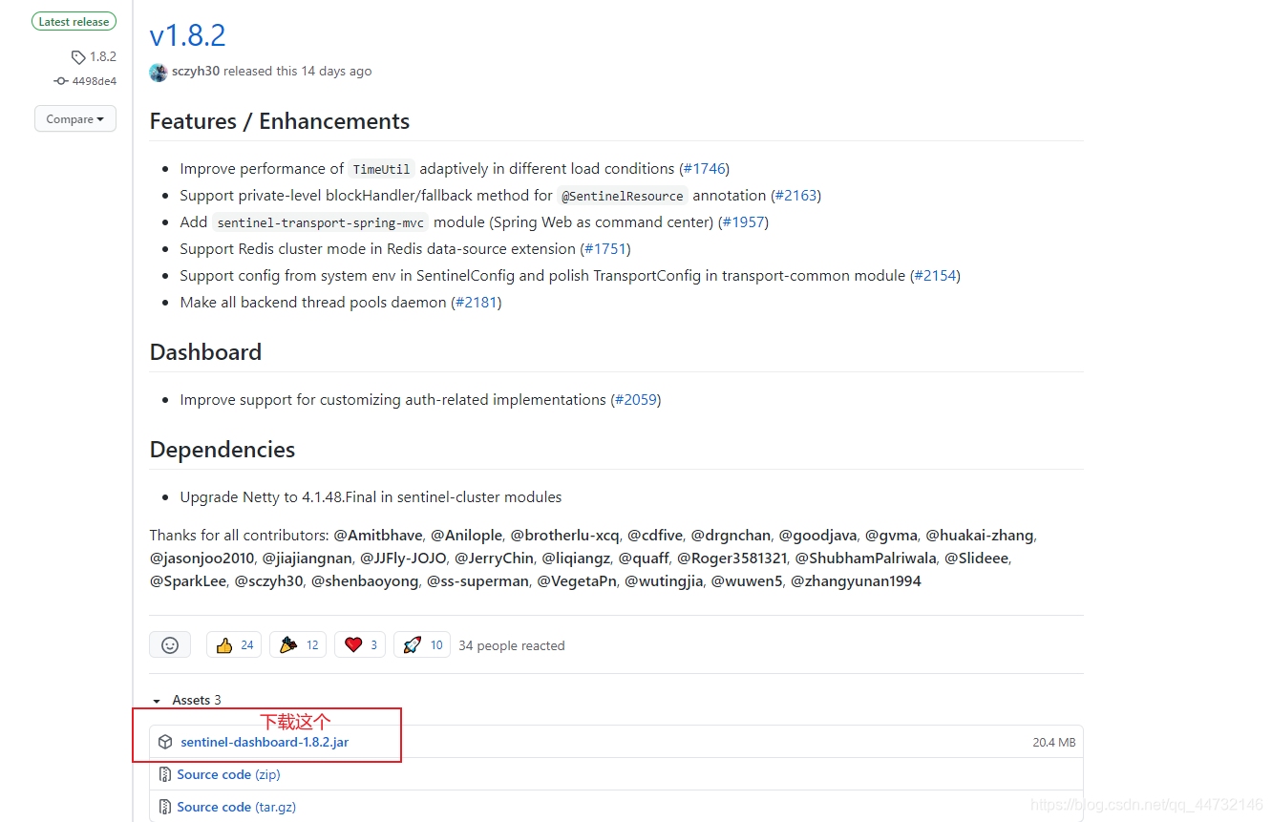Open @Slideee contributor profile

(978, 559)
